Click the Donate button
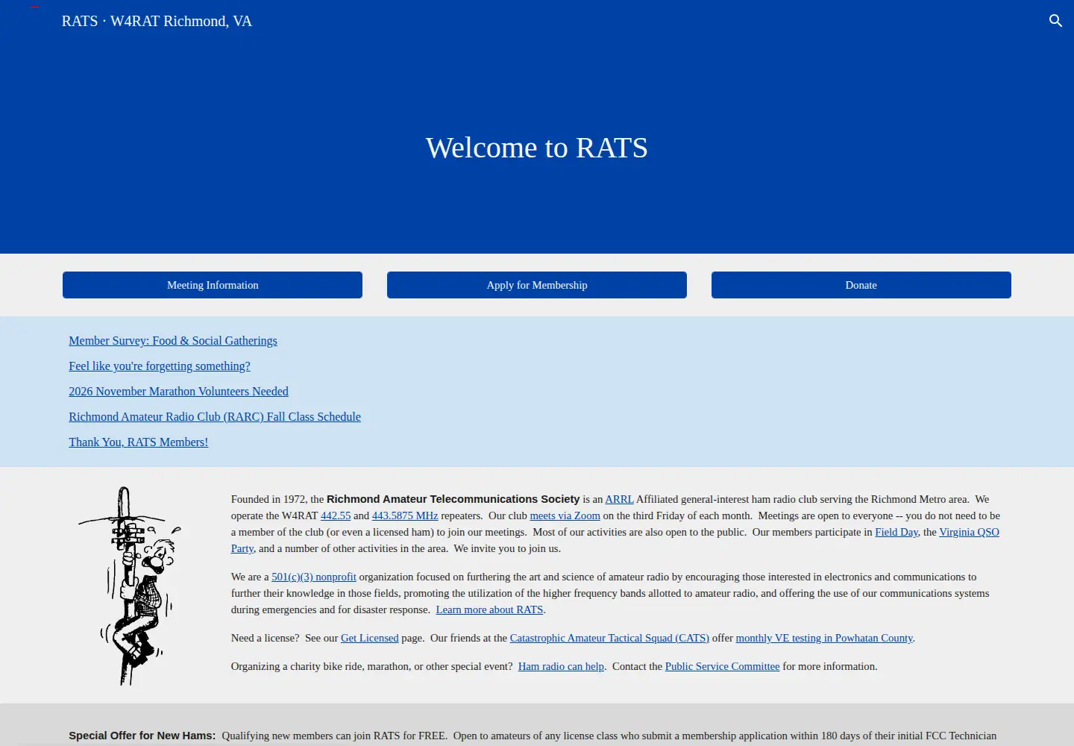 861,285
